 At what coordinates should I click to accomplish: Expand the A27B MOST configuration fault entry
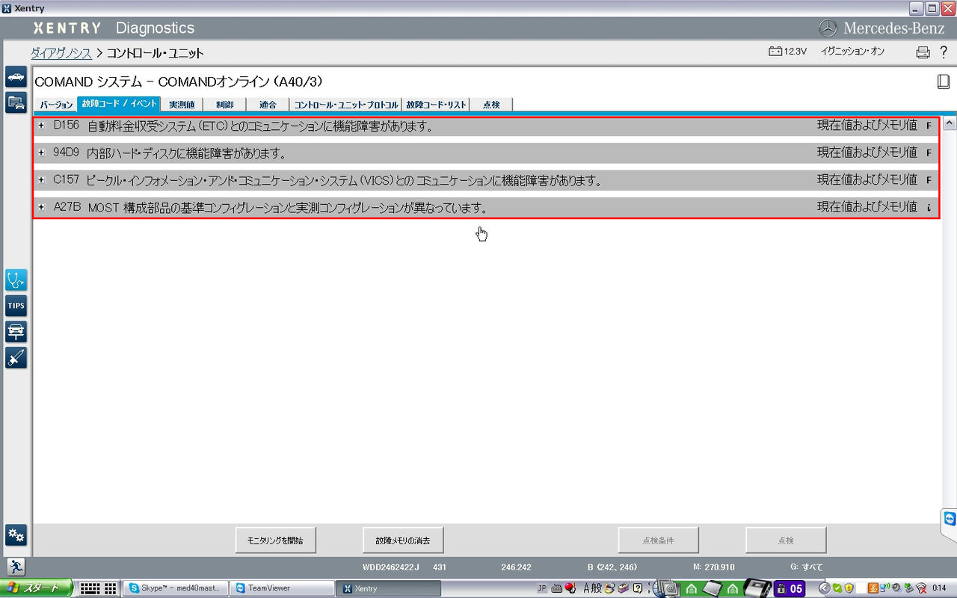[x=41, y=208]
